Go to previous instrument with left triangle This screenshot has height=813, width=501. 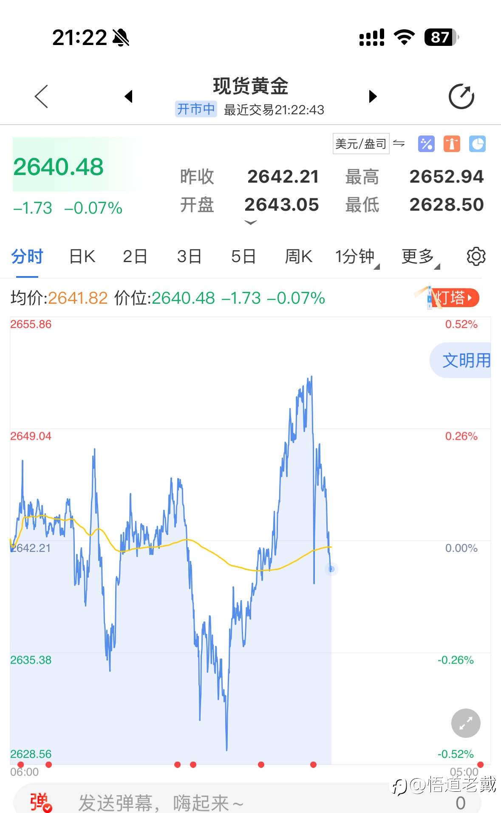(x=128, y=96)
